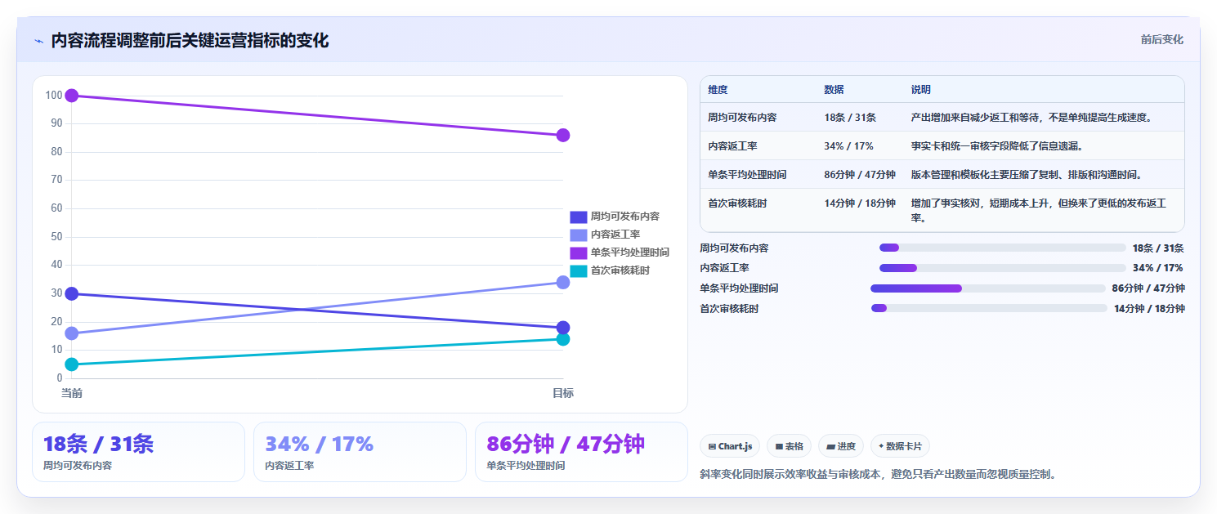Screen dimensions: 1217x514
Task: Click 内容返工率 legend label
Action: (615, 235)
